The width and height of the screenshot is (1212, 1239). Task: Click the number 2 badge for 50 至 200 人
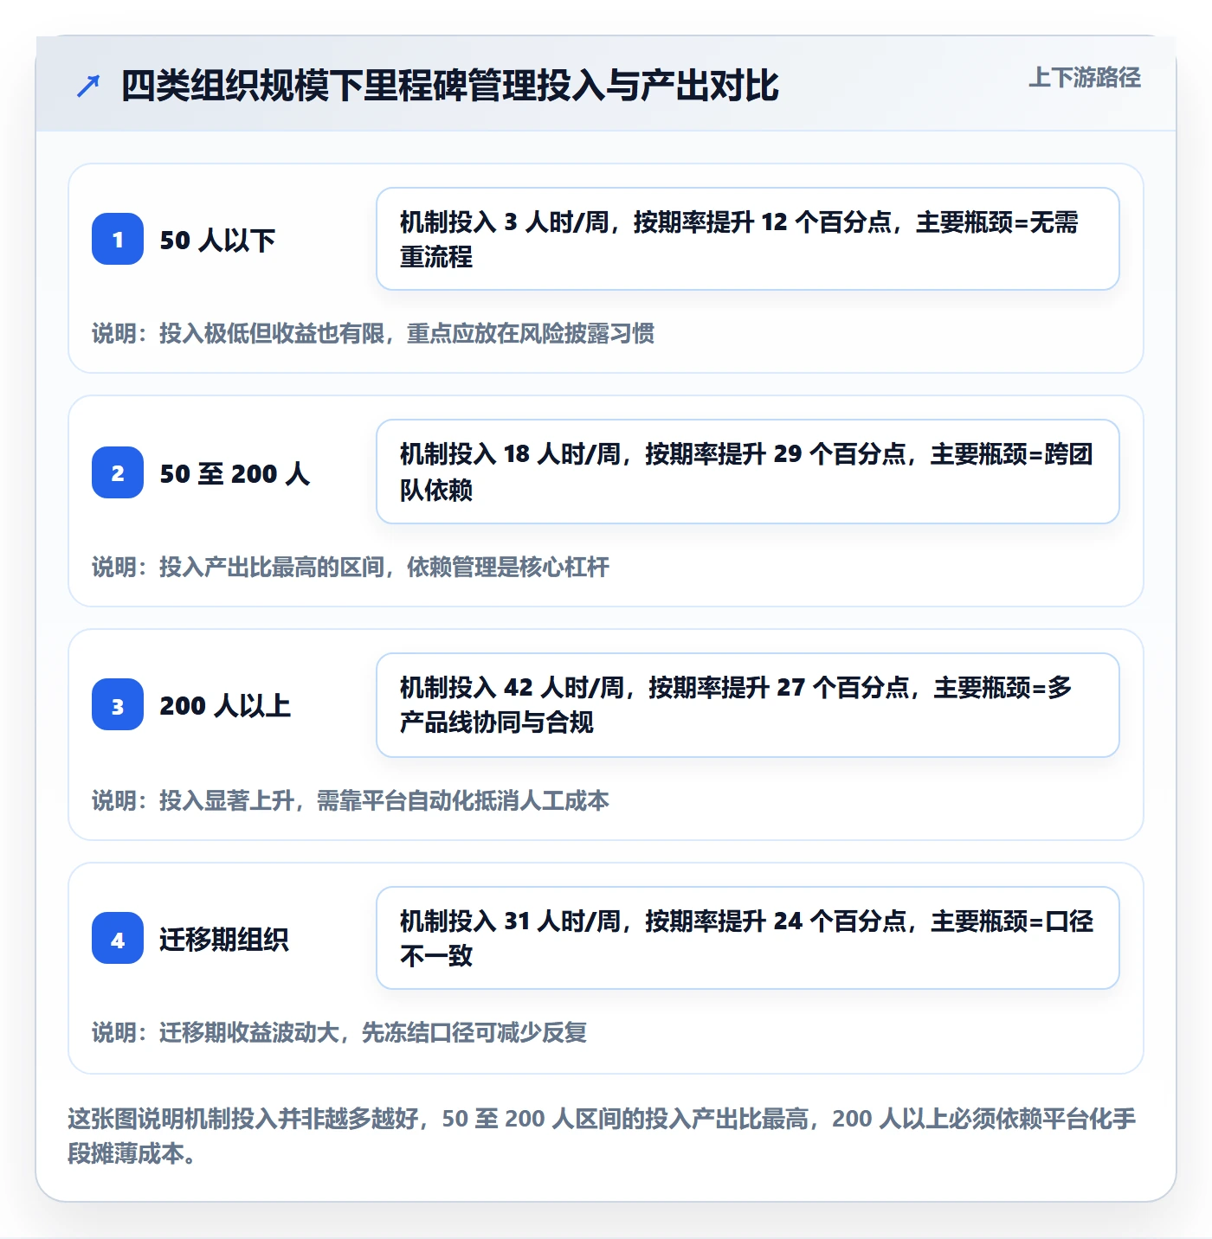point(118,472)
